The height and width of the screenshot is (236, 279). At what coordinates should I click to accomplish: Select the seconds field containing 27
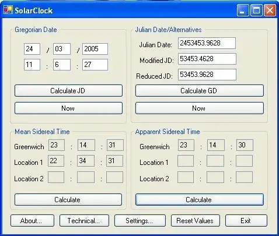(x=95, y=65)
